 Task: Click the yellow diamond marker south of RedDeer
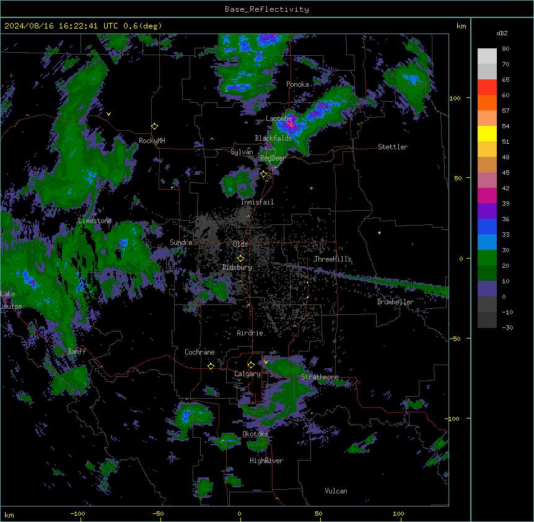(264, 174)
